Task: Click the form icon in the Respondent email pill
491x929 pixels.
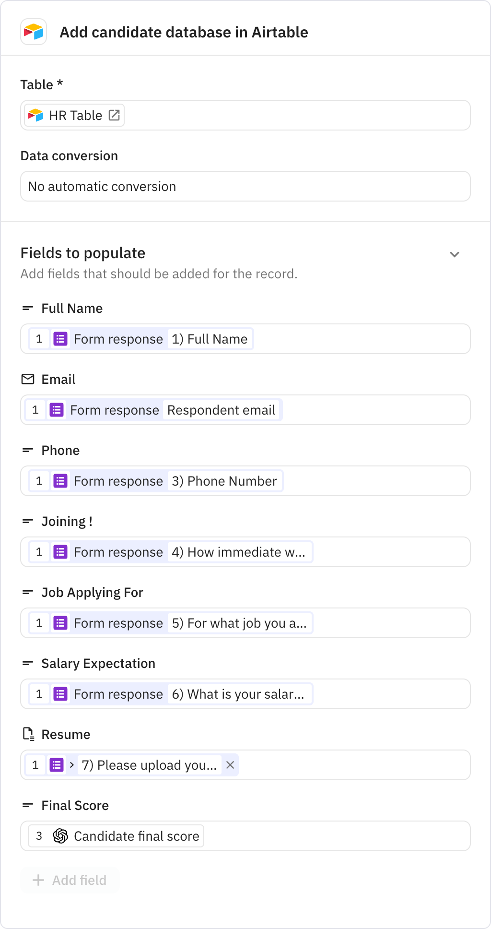Action: [56, 410]
